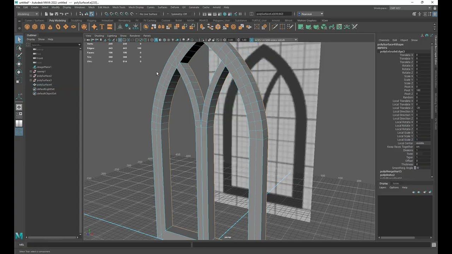Open the Channels menu in Channel Box

click(x=384, y=40)
